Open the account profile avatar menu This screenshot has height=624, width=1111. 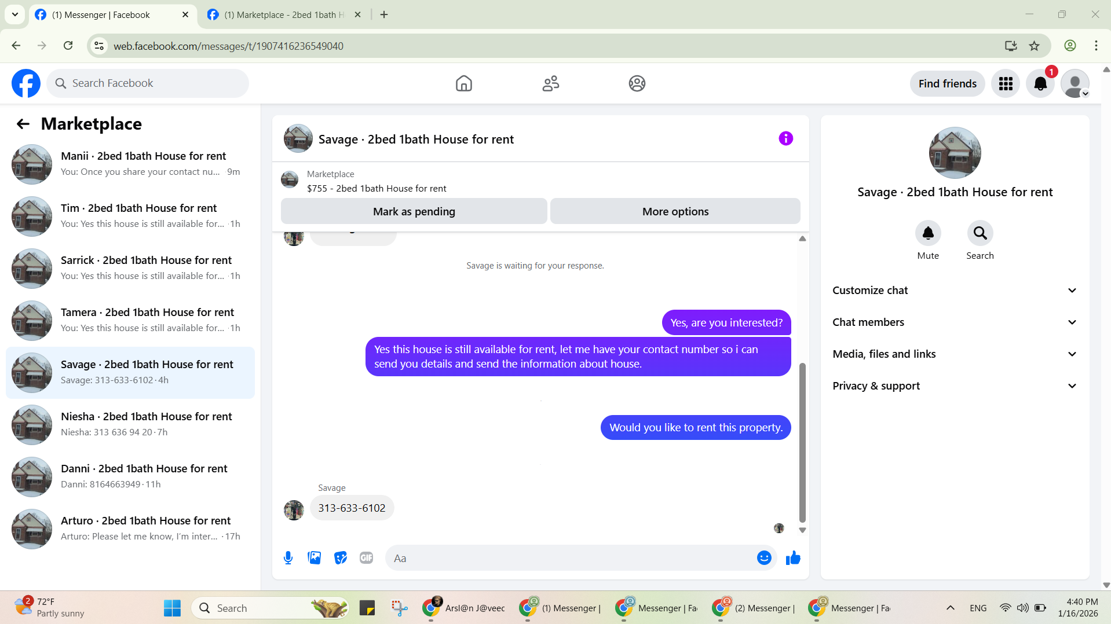coord(1075,84)
